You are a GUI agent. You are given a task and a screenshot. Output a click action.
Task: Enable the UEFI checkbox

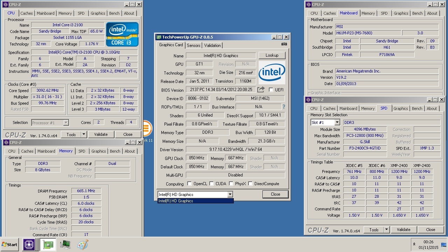[271, 90]
